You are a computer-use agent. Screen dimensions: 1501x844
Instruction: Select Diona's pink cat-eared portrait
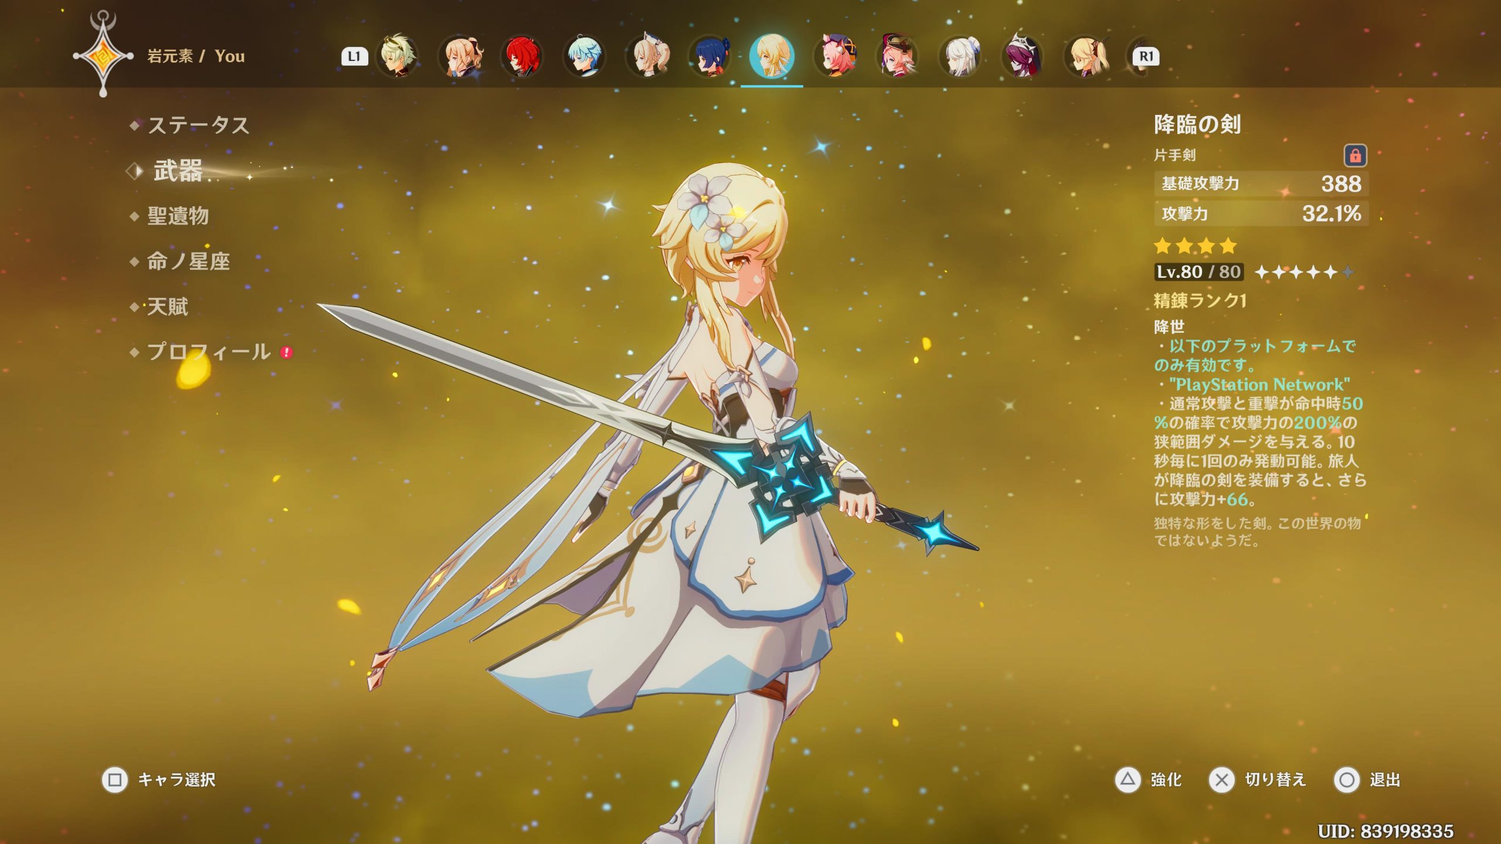pyautogui.click(x=836, y=56)
